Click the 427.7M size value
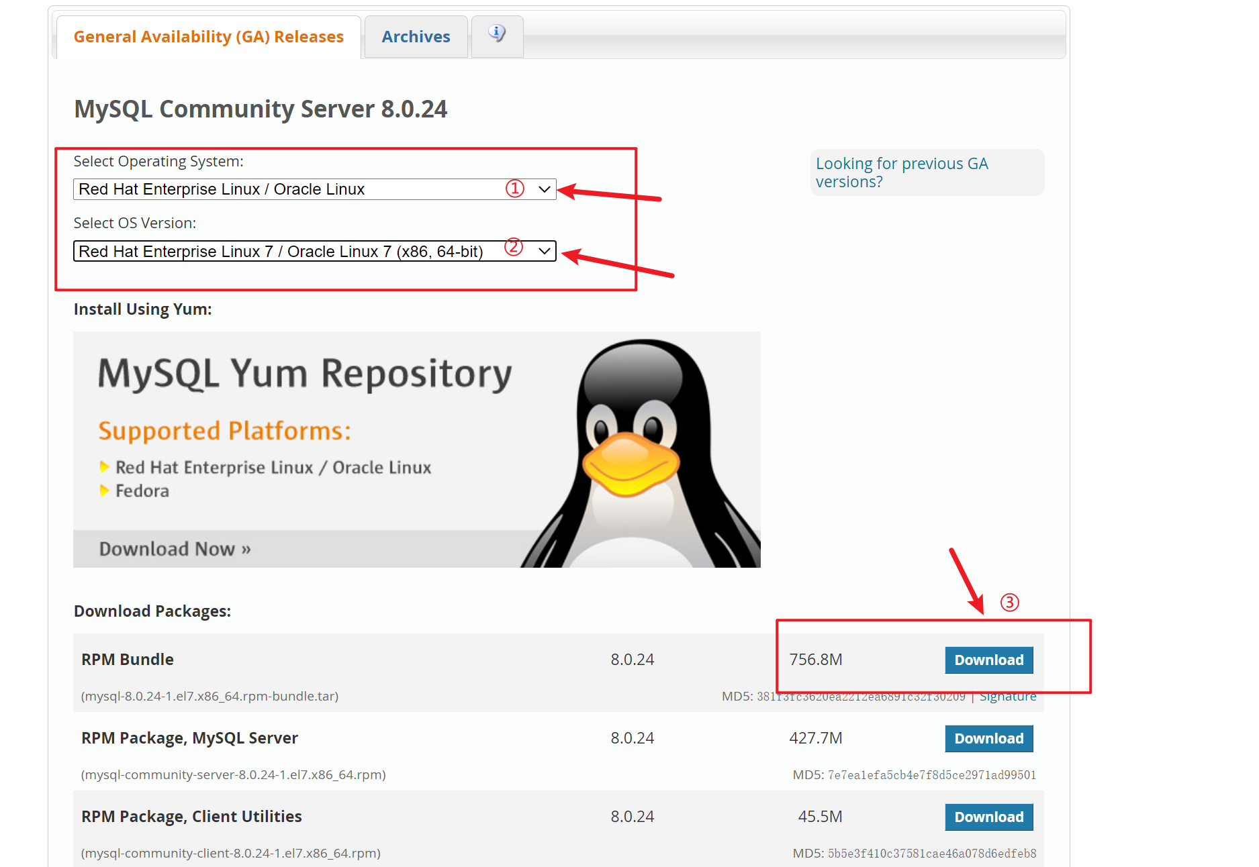The width and height of the screenshot is (1259, 867). [816, 738]
